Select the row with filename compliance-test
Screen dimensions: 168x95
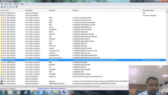pyautogui.click(x=83, y=51)
